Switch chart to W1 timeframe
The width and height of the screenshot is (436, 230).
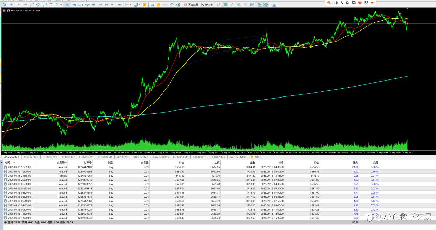[x=113, y=5]
